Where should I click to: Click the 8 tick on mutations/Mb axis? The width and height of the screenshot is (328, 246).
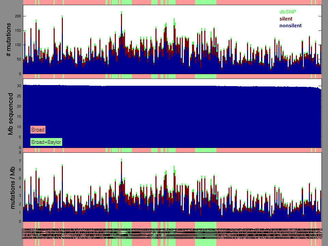(x=20, y=152)
